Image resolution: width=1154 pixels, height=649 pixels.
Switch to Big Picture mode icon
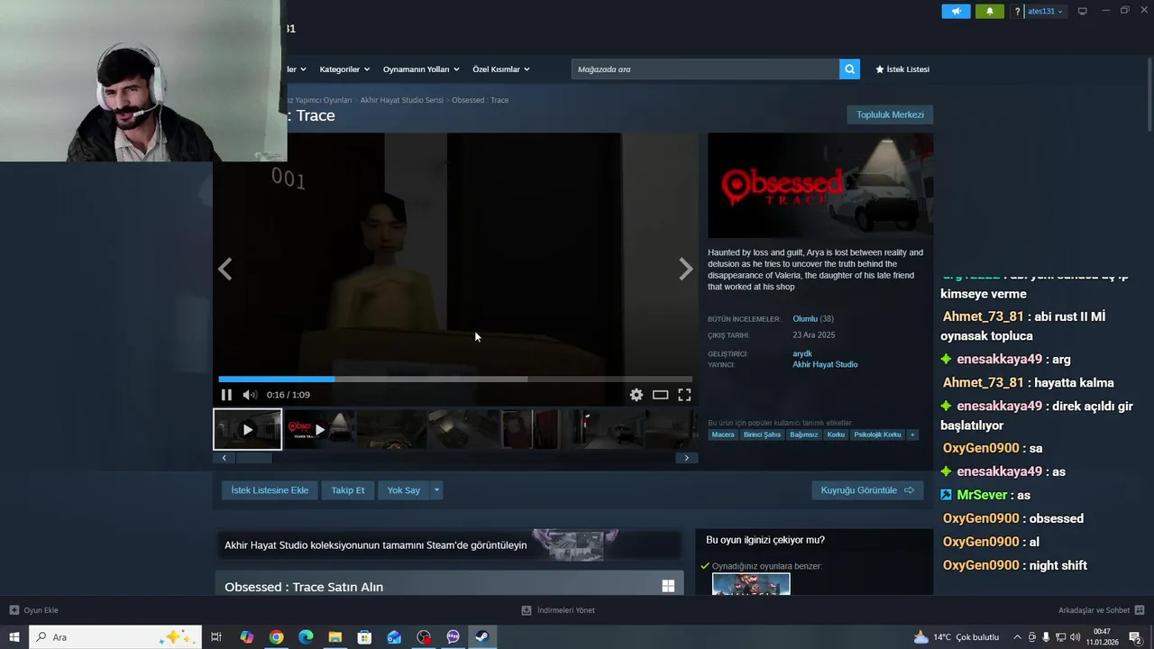click(x=1082, y=11)
